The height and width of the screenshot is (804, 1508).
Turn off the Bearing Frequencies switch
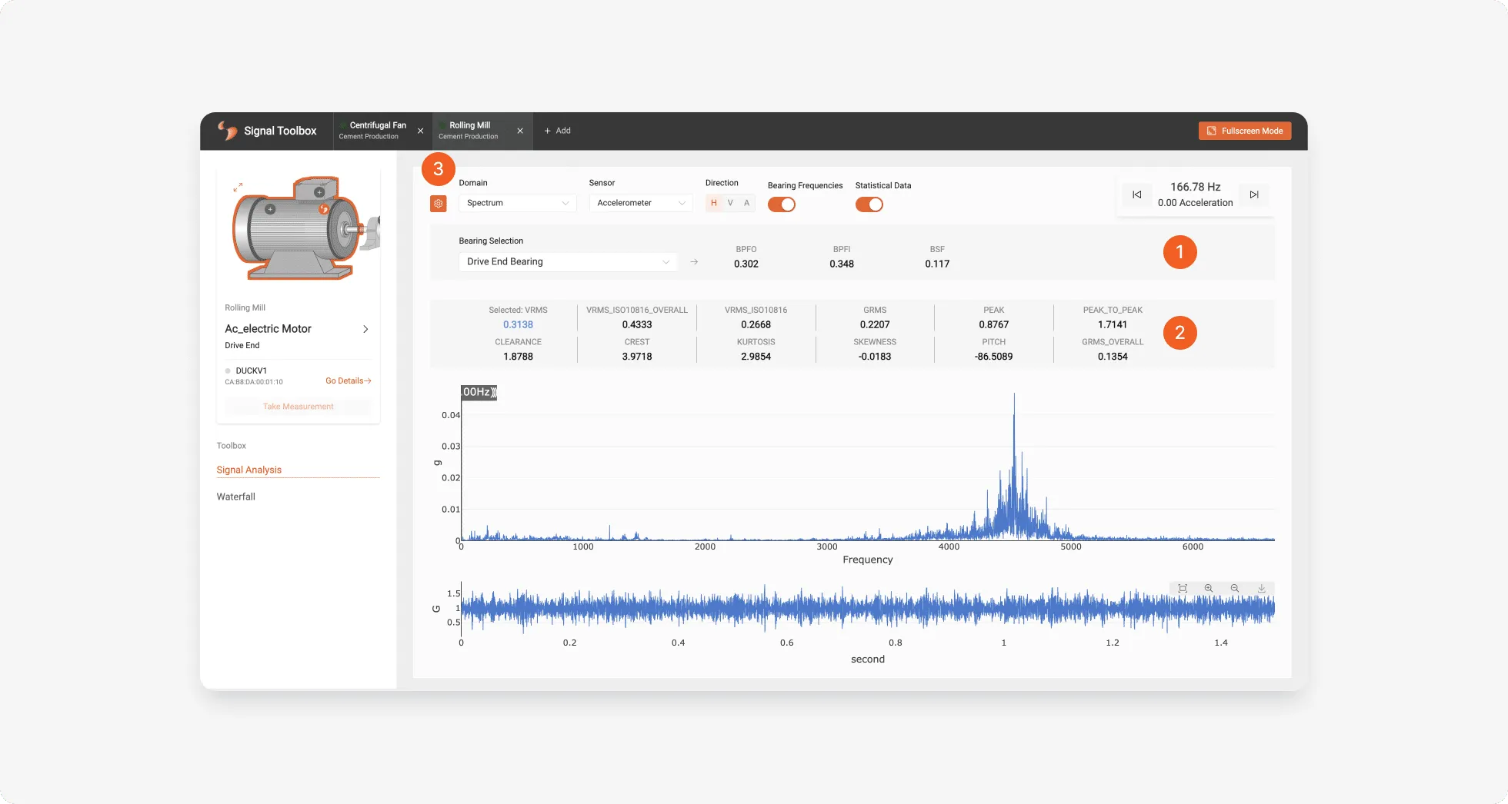[782, 204]
